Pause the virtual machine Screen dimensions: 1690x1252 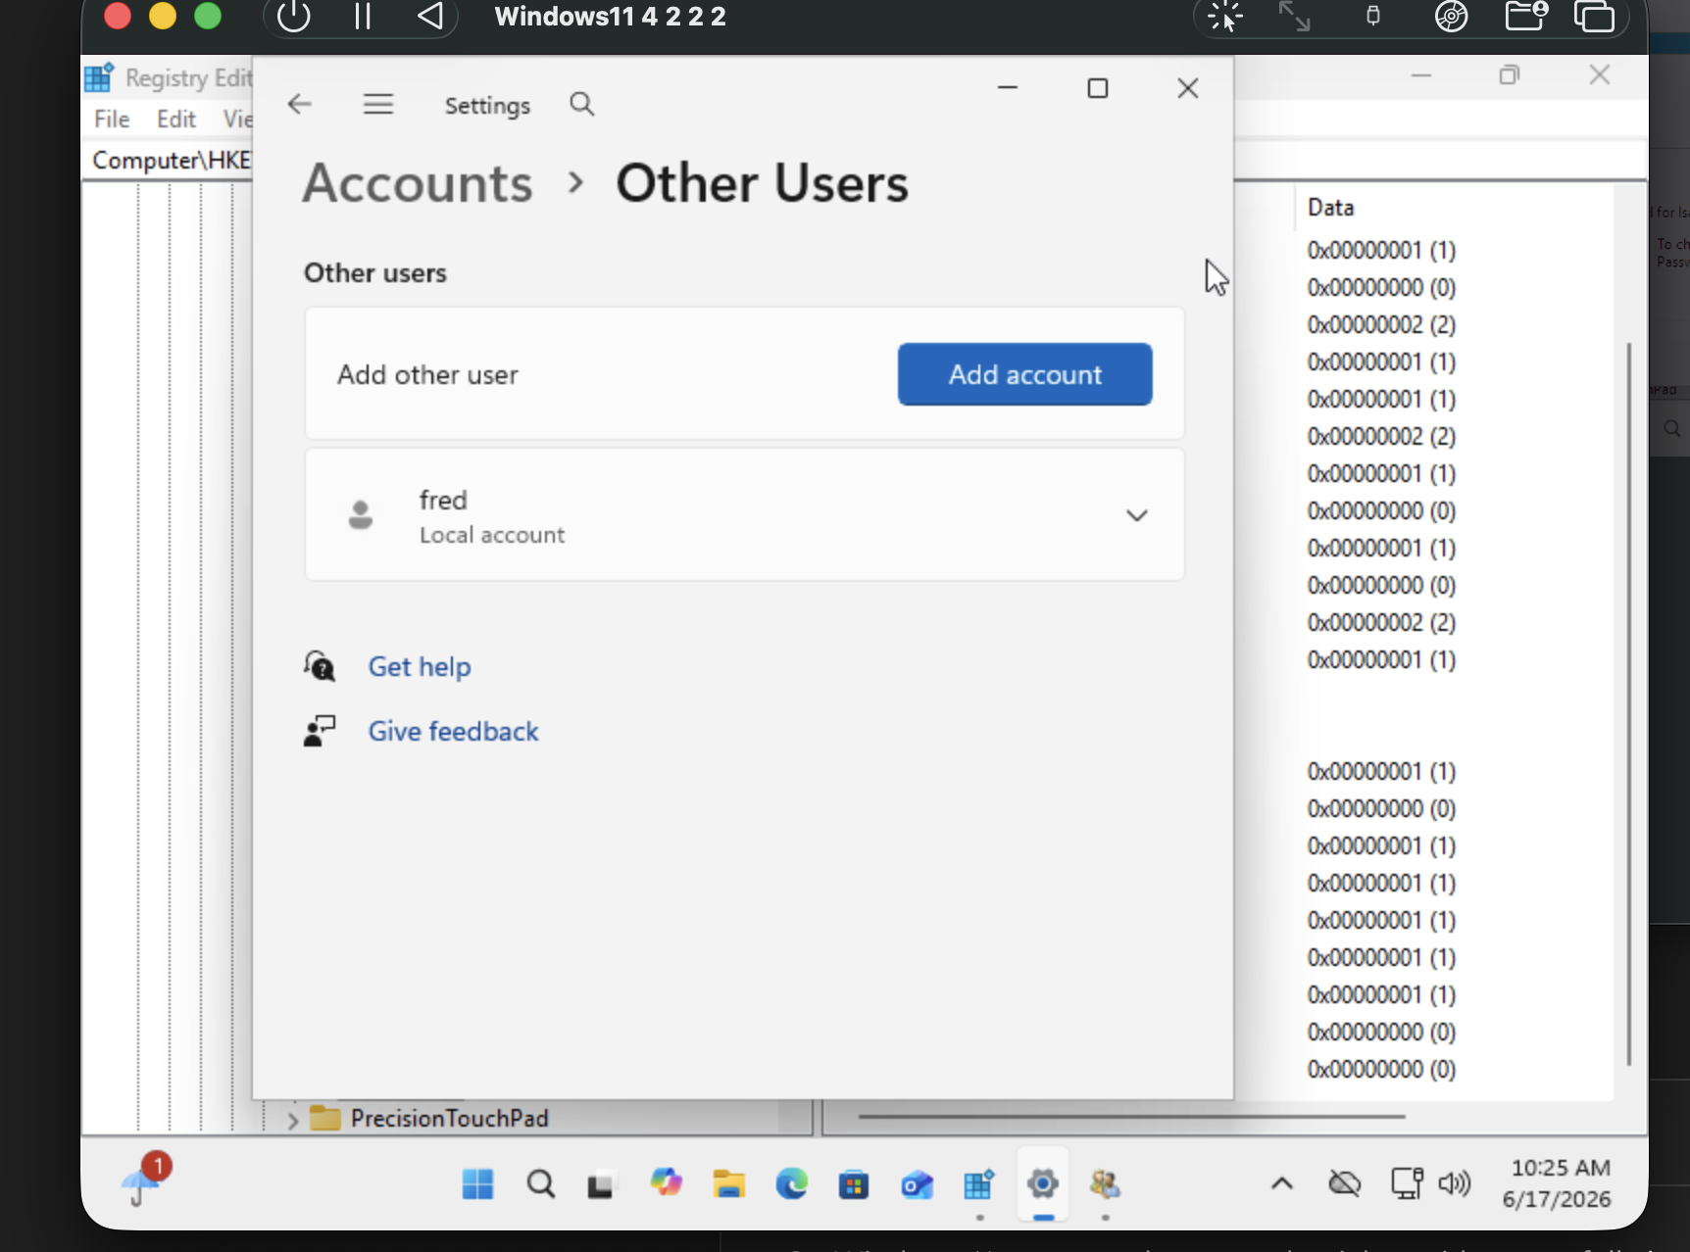click(x=362, y=16)
